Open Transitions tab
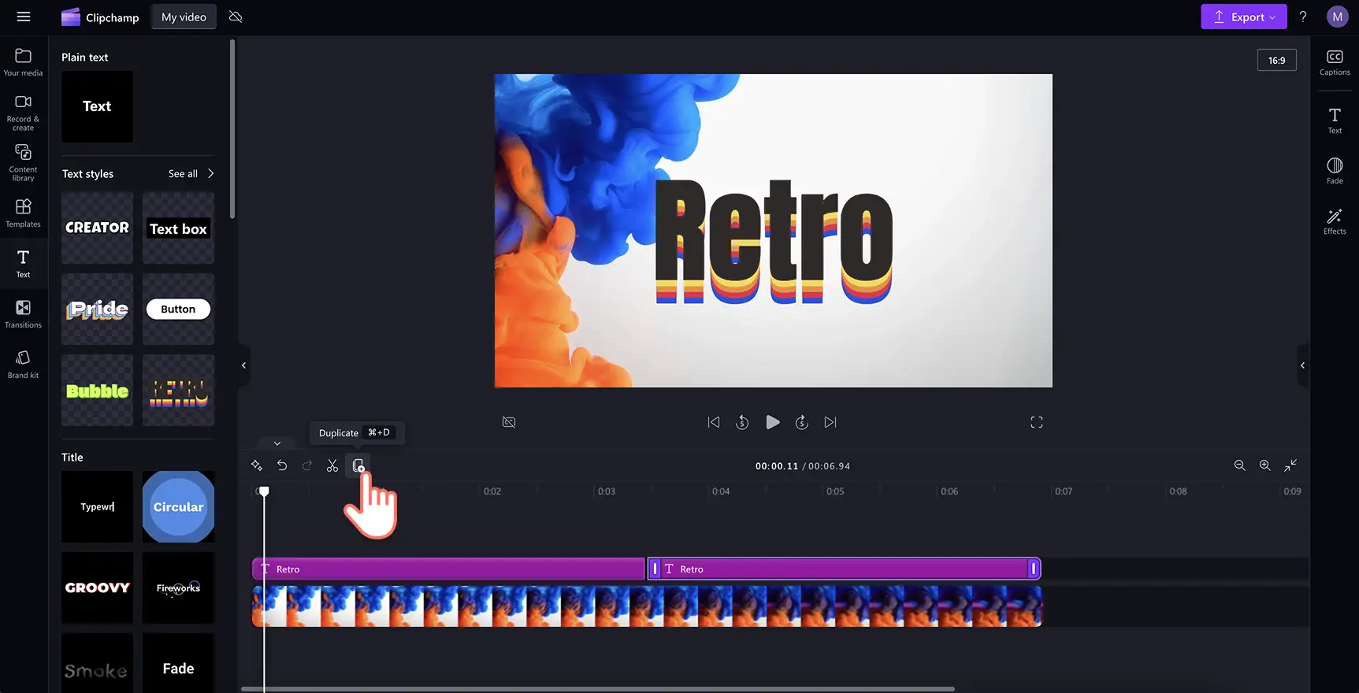The image size is (1359, 693). click(24, 314)
